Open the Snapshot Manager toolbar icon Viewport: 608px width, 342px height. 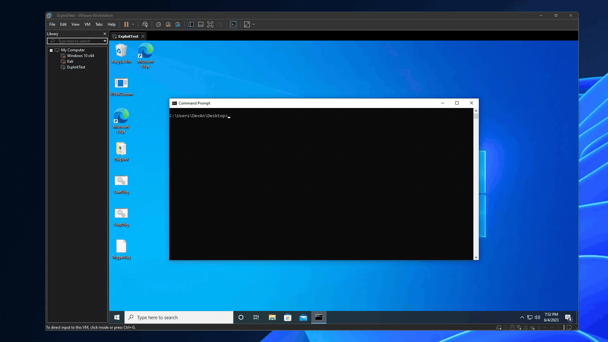pos(178,24)
